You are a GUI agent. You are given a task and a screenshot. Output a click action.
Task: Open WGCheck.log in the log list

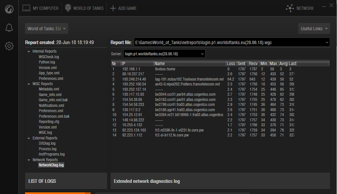click(49, 57)
